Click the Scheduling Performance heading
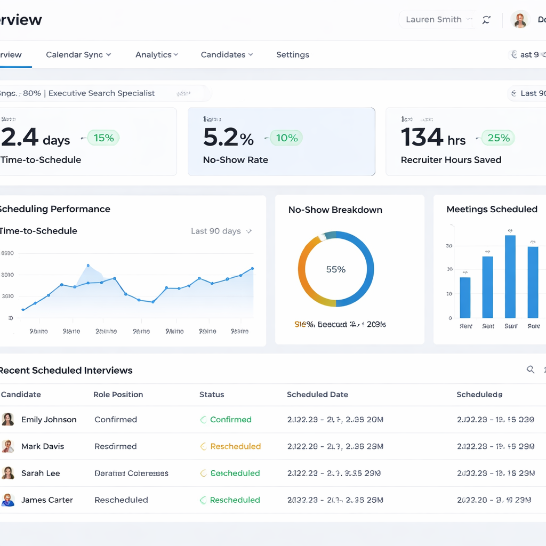This screenshot has height=546, width=546. pos(55,209)
